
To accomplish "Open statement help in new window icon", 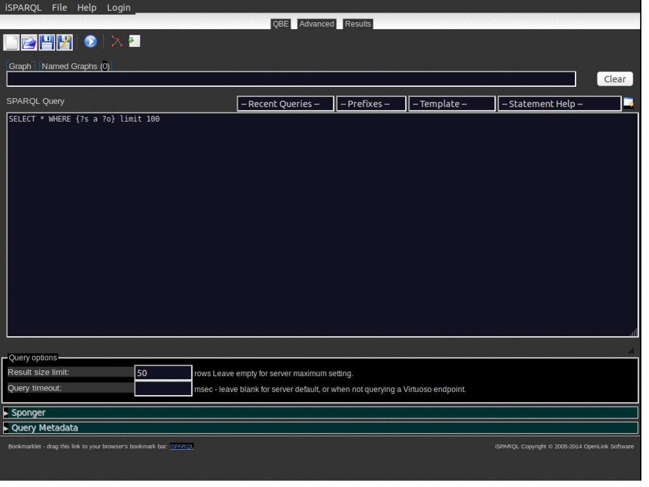I will (629, 103).
